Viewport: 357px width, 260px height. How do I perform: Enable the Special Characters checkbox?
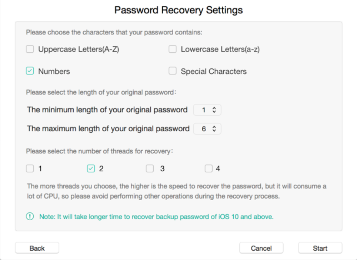pos(173,71)
